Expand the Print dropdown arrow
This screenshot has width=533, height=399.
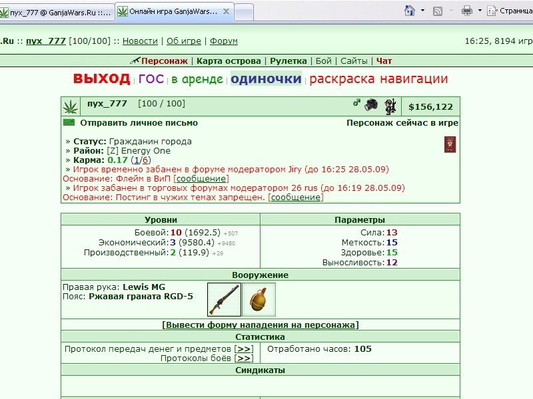(480, 11)
